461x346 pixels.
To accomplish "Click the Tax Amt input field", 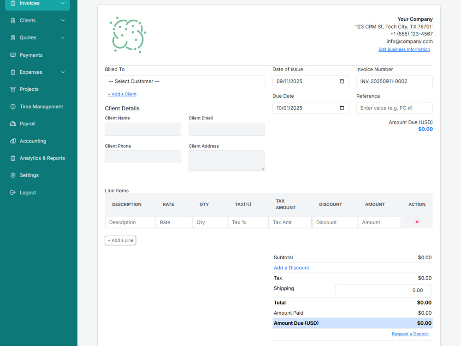I will pos(290,222).
